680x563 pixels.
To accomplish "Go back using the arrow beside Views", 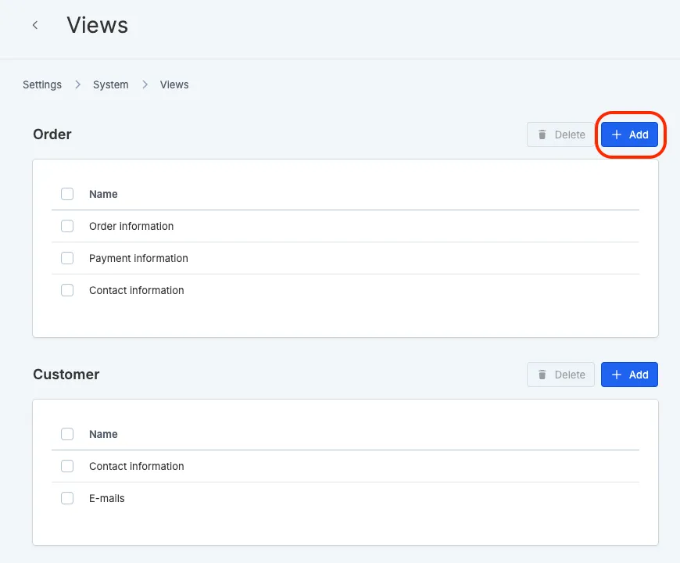I will (35, 25).
